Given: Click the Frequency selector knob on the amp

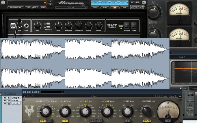Looking at the screenshot, I should [x=79, y=25].
